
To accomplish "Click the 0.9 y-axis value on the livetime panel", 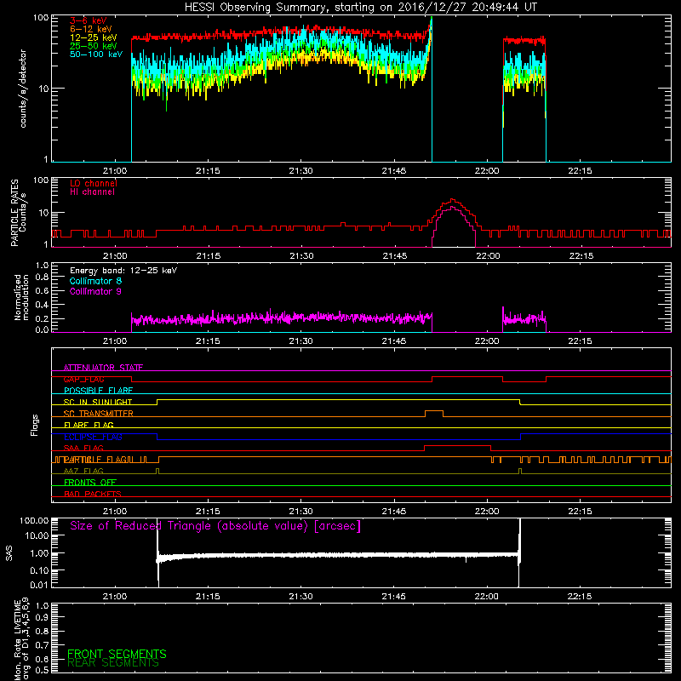I will (42, 617).
